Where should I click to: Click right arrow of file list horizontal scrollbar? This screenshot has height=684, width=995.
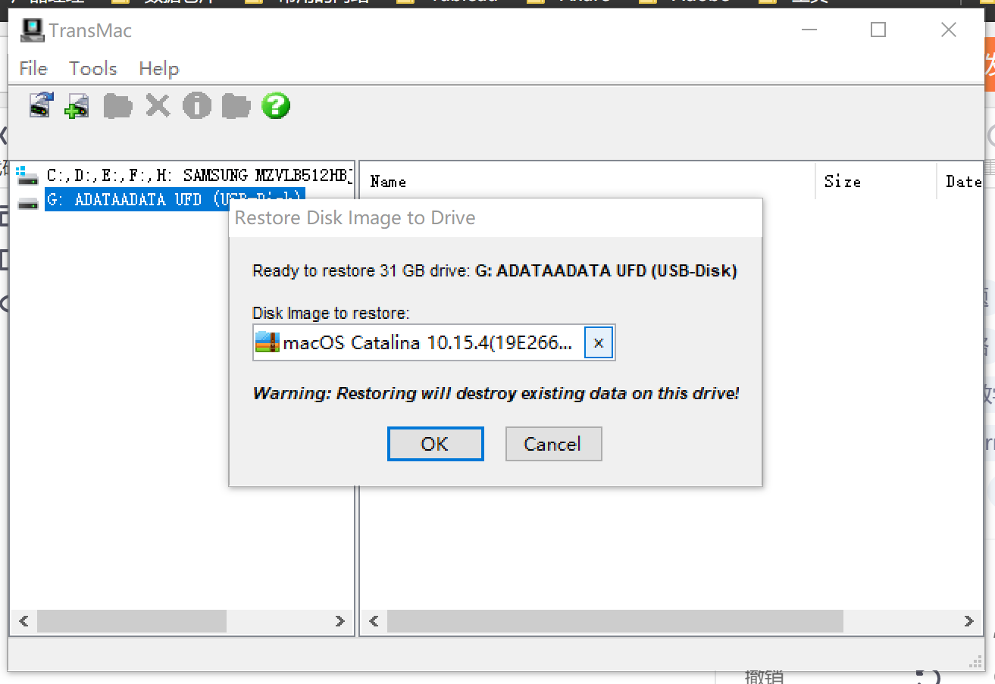[x=968, y=621]
